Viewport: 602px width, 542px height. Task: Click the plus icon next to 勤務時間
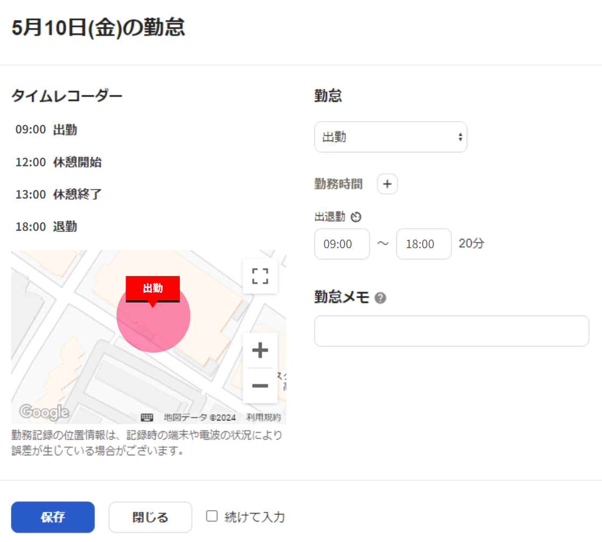point(387,184)
